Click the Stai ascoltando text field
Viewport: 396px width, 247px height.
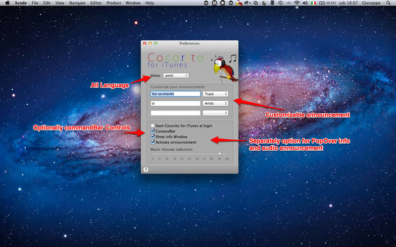176,94
